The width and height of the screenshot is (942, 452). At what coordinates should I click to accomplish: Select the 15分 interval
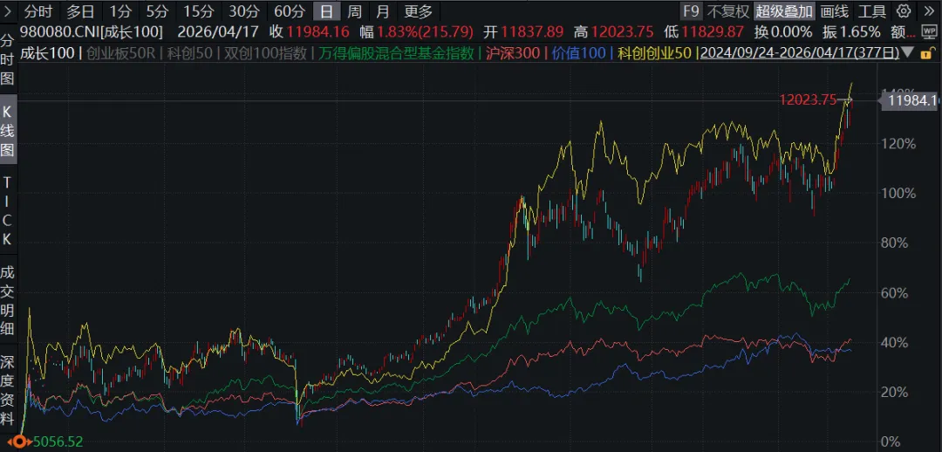(x=198, y=10)
